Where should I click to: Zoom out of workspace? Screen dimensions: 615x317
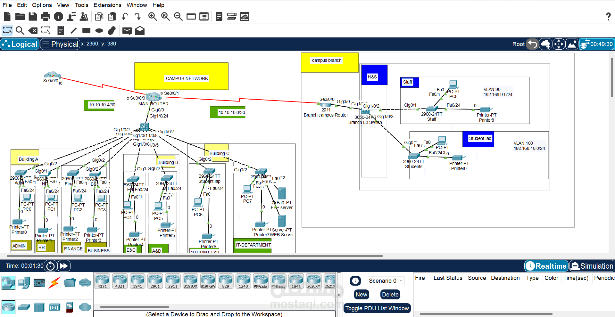[178, 16]
